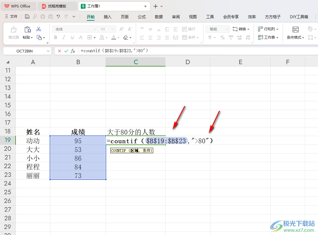Image resolution: width=318 pixels, height=235 pixels.
Task: Switch to the View (视图) tab
Action: [193, 17]
